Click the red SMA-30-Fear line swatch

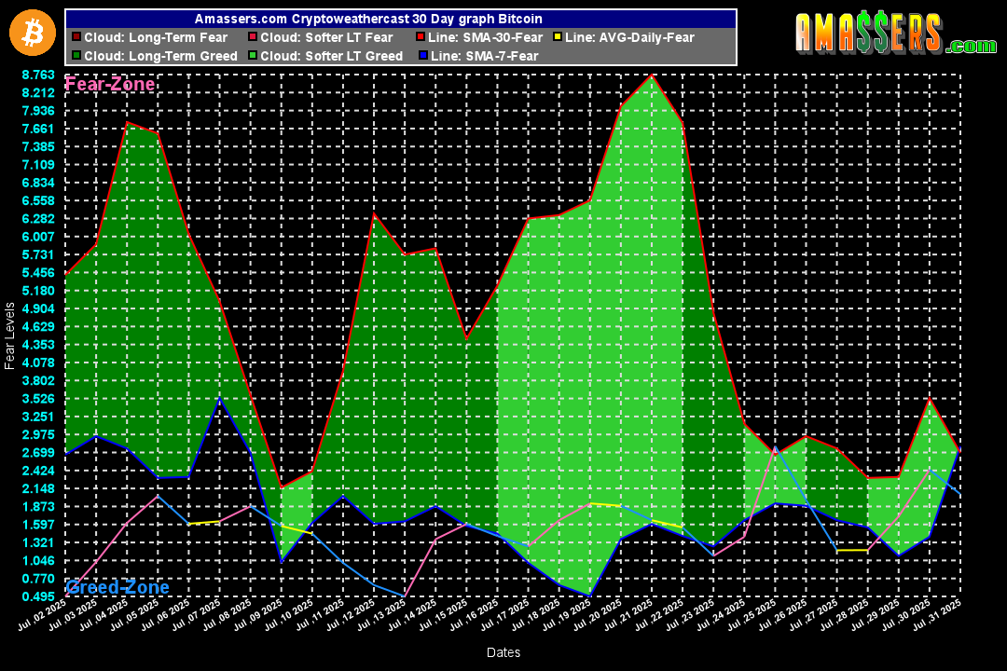point(421,37)
